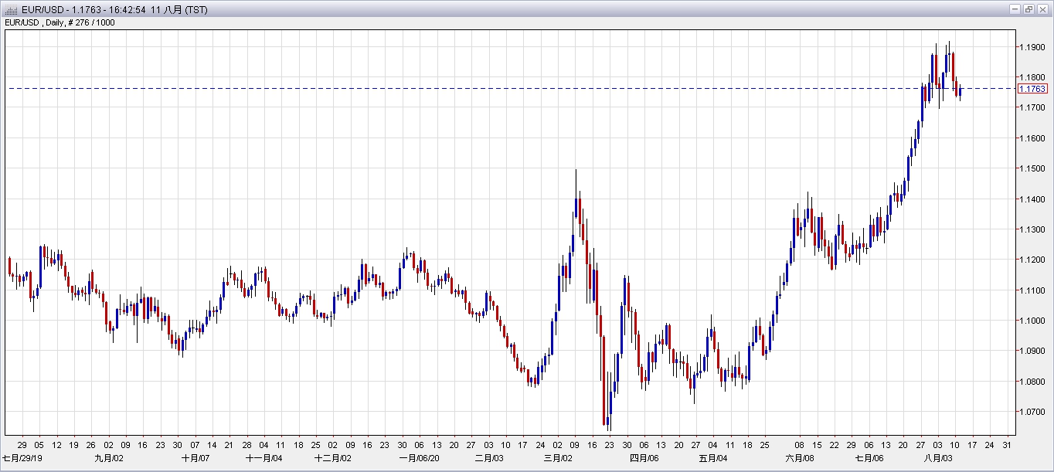Click the 1.1100 price axis label

click(x=1032, y=290)
